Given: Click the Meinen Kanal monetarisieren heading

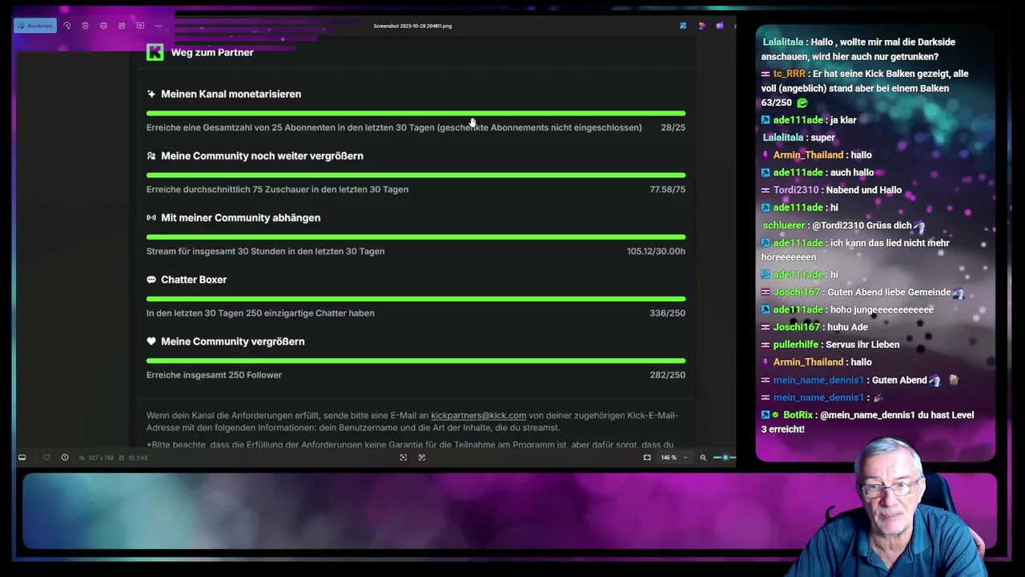Looking at the screenshot, I should 231,94.
